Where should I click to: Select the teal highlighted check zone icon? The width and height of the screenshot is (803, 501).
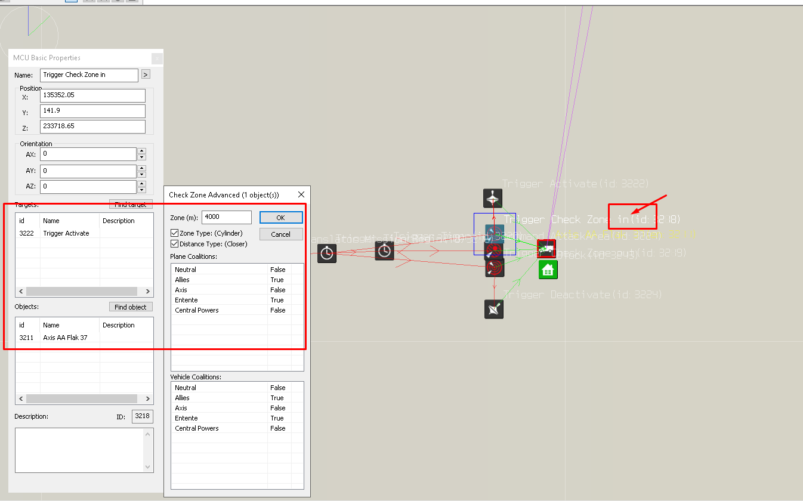coord(495,233)
